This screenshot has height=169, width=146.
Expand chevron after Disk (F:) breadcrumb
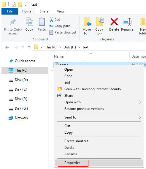point(79,47)
